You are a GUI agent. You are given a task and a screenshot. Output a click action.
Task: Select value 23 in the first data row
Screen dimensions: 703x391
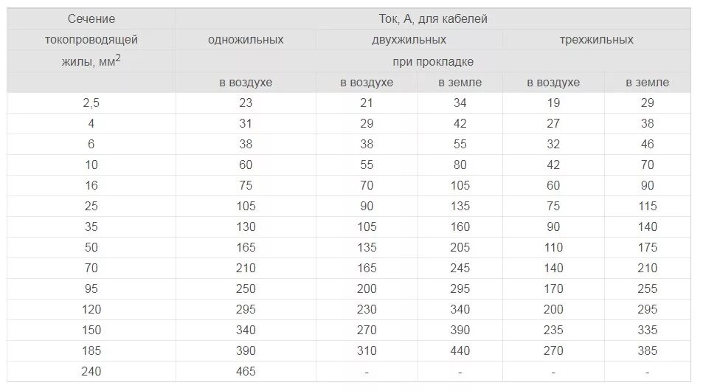coord(246,103)
